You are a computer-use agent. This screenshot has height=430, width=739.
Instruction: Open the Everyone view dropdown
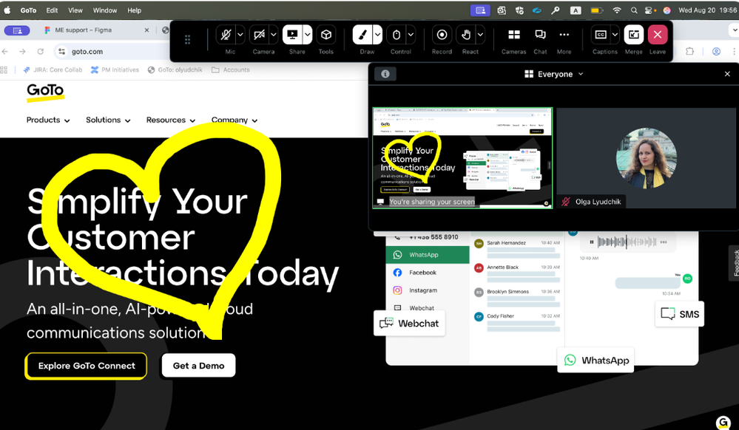coord(554,74)
